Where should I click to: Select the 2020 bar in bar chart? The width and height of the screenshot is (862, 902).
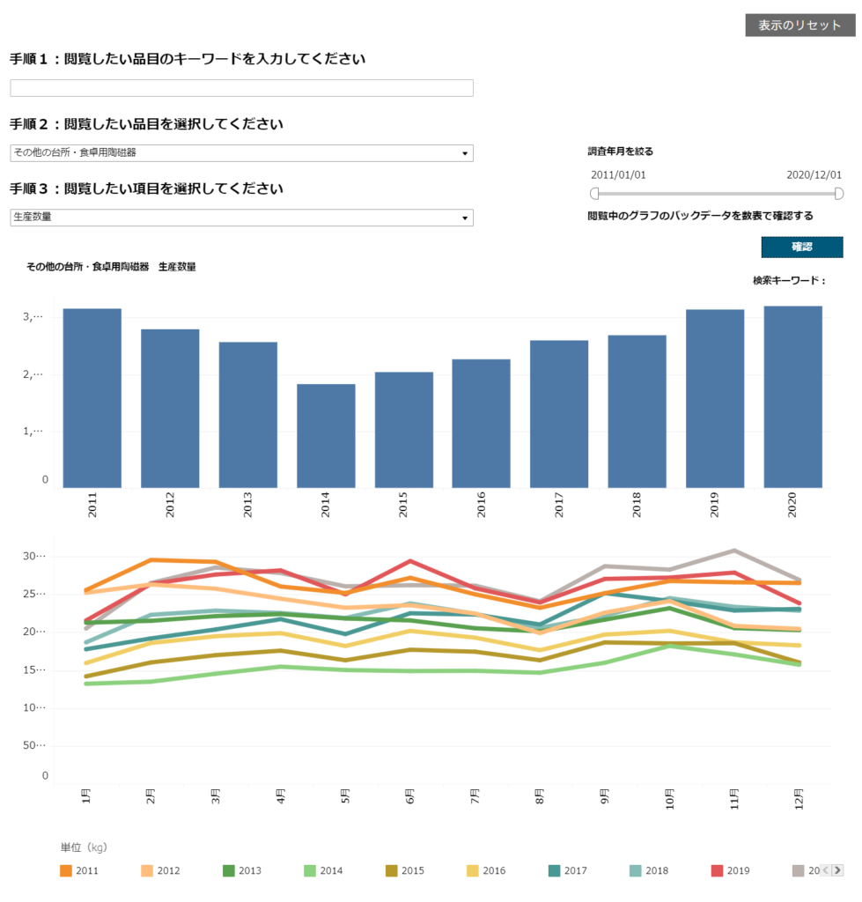(x=793, y=397)
